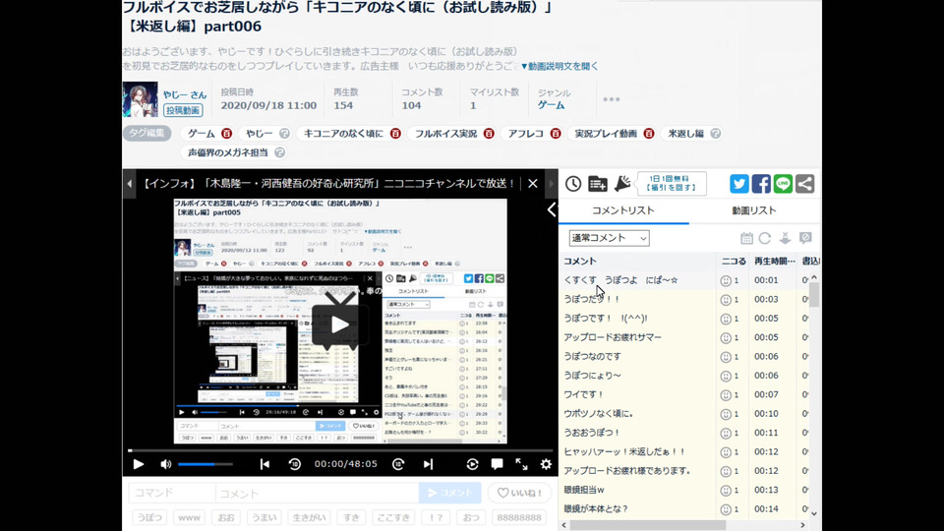The height and width of the screenshot is (531, 944).
Task: Open the 動画説明文を開く link
Action: coord(560,66)
